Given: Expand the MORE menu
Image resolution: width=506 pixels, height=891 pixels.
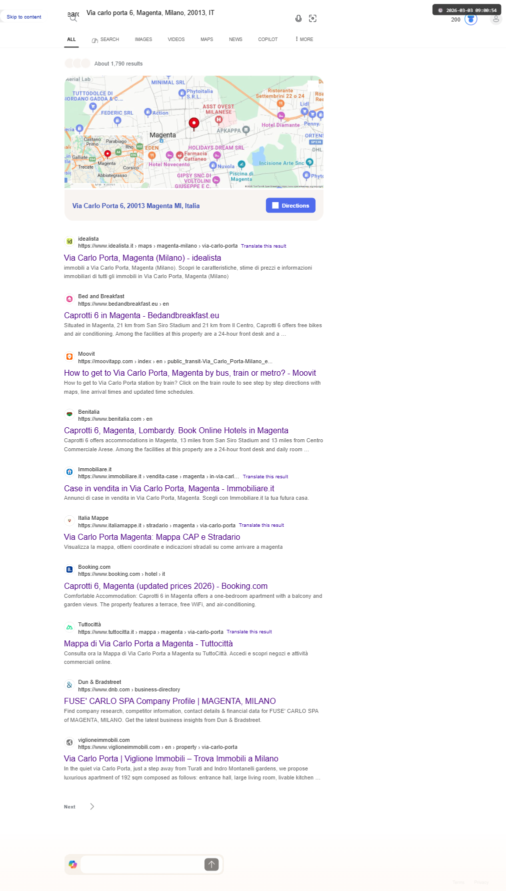Looking at the screenshot, I should 304,40.
